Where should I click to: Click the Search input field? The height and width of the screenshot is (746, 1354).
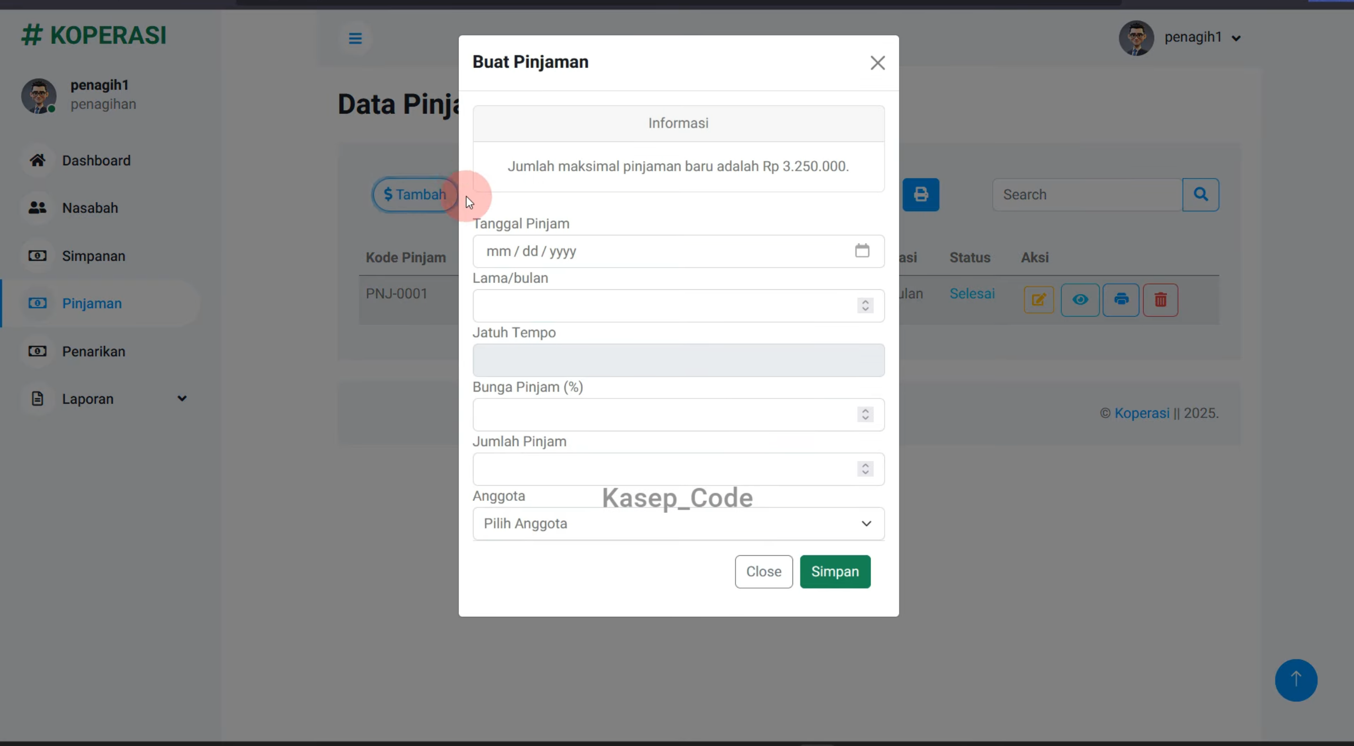click(x=1087, y=194)
